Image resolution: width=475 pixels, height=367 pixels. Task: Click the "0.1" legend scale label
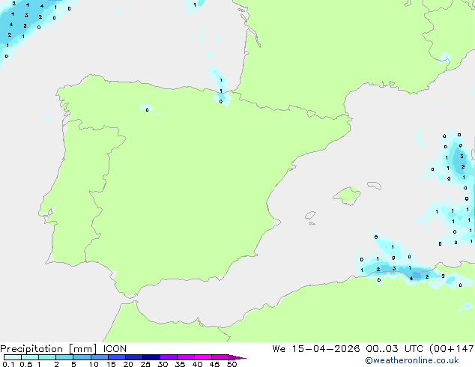(x=8, y=364)
